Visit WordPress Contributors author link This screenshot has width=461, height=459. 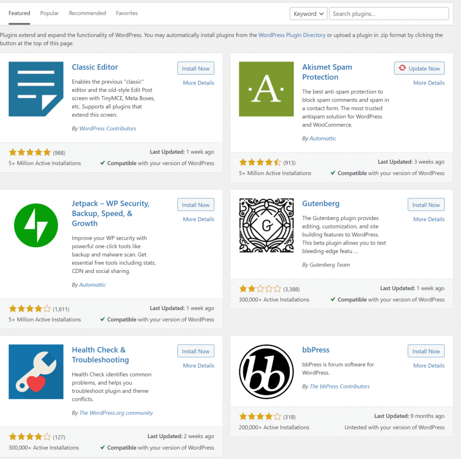coord(108,128)
